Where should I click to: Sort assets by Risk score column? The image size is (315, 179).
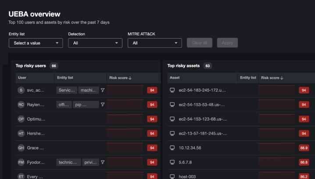point(272,78)
